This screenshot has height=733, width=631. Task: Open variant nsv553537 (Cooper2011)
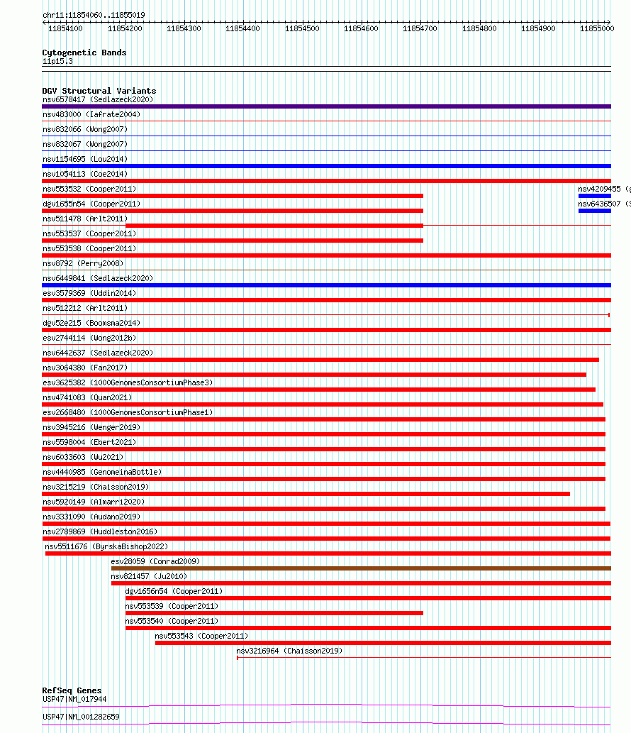pyautogui.click(x=89, y=233)
